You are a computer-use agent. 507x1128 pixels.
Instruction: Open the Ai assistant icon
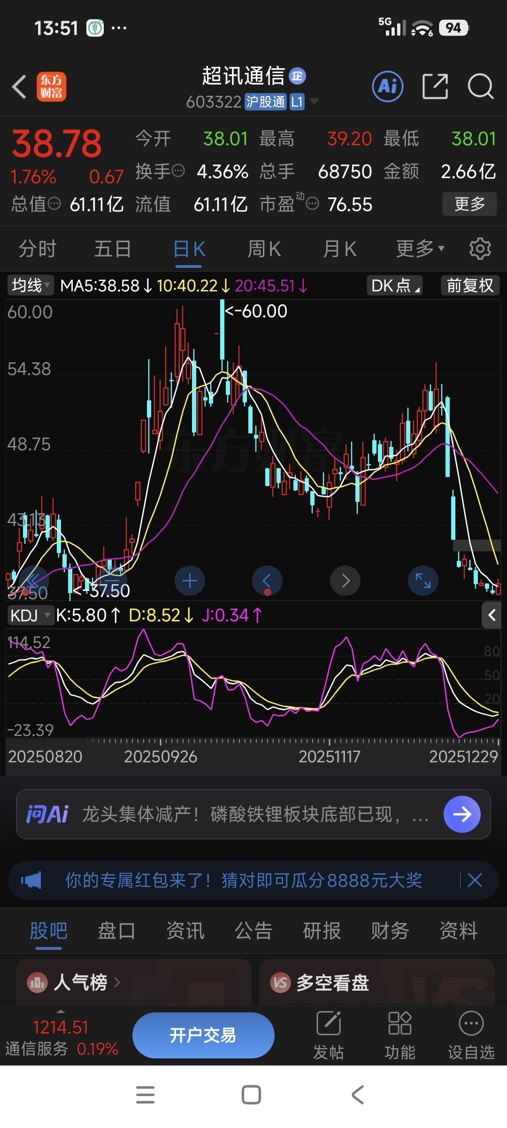pos(387,86)
